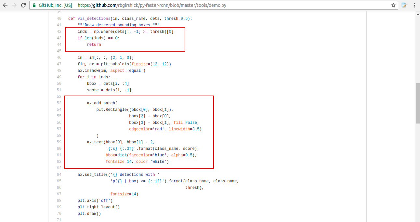Viewport: 420px width, 222px height.
Task: Bookmark this page with the star
Action: pos(393,5)
